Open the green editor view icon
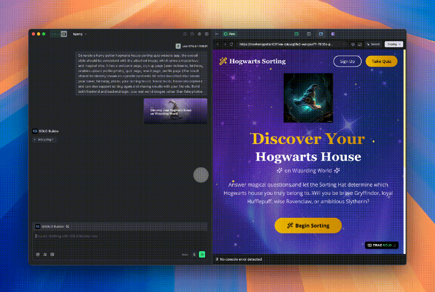 point(296,34)
